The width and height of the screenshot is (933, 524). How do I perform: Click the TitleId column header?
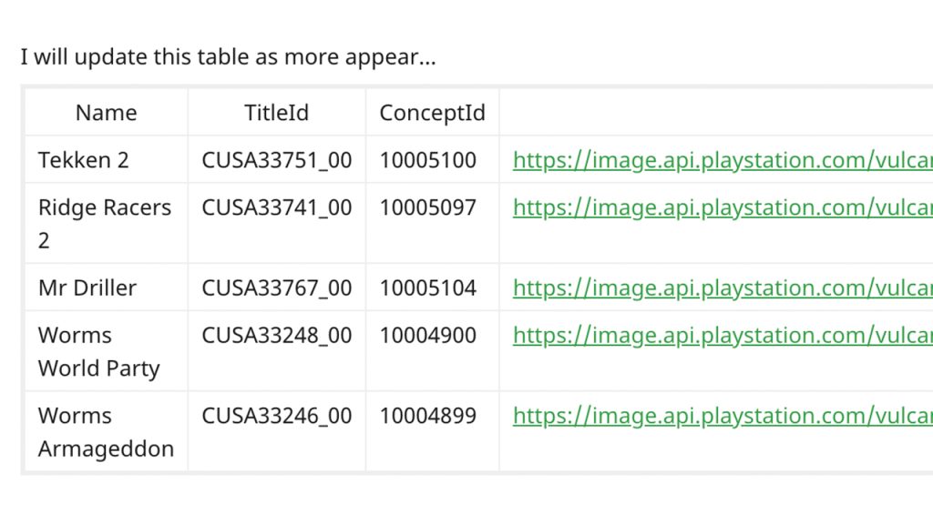pos(276,113)
